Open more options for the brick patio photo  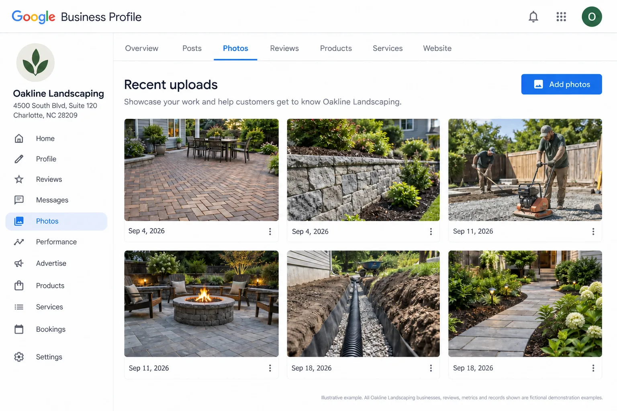tap(270, 232)
